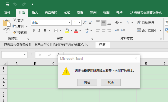Switch to the 视图 ribbon tab
Viewport: 168px width, 102px height.
click(x=106, y=13)
